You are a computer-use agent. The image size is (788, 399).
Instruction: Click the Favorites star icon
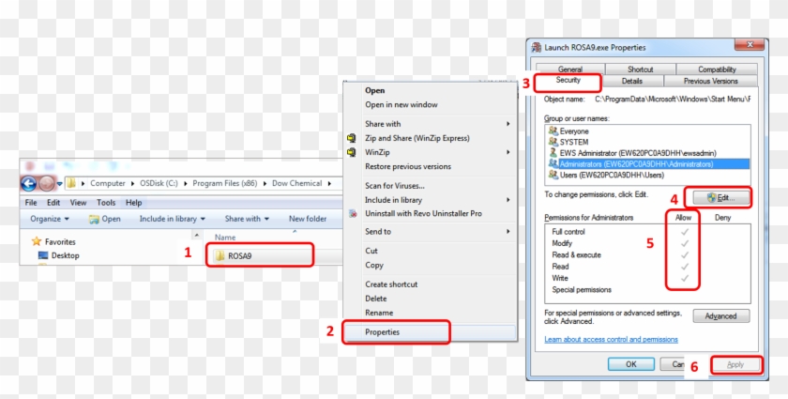(x=37, y=240)
